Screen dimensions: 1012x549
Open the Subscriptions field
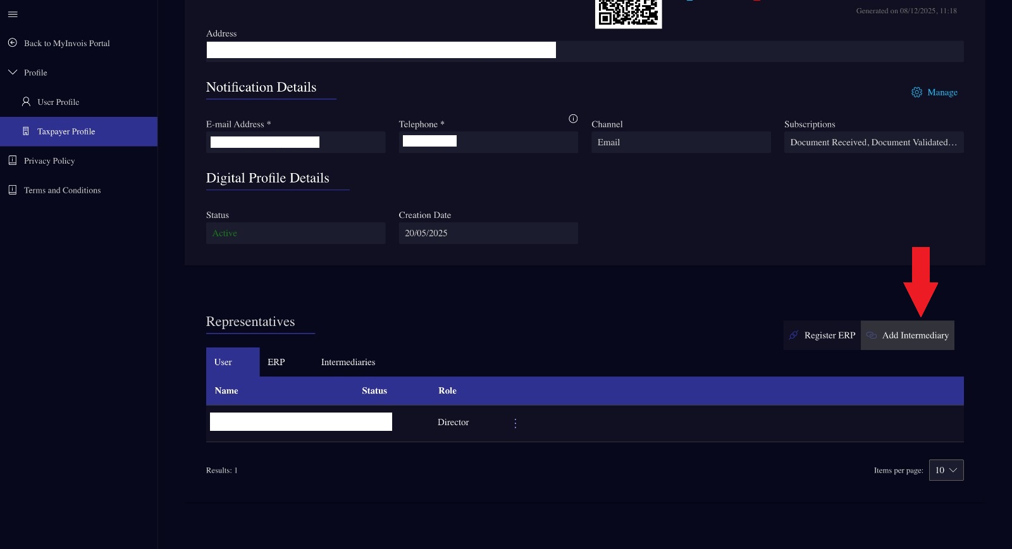tap(873, 142)
